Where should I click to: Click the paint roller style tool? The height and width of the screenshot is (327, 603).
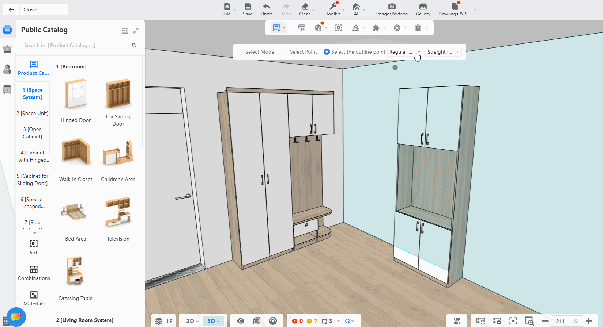point(301,28)
